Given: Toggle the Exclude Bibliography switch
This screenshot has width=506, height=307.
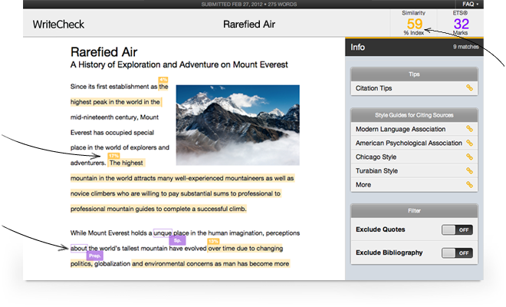Looking at the screenshot, I should [457, 253].
